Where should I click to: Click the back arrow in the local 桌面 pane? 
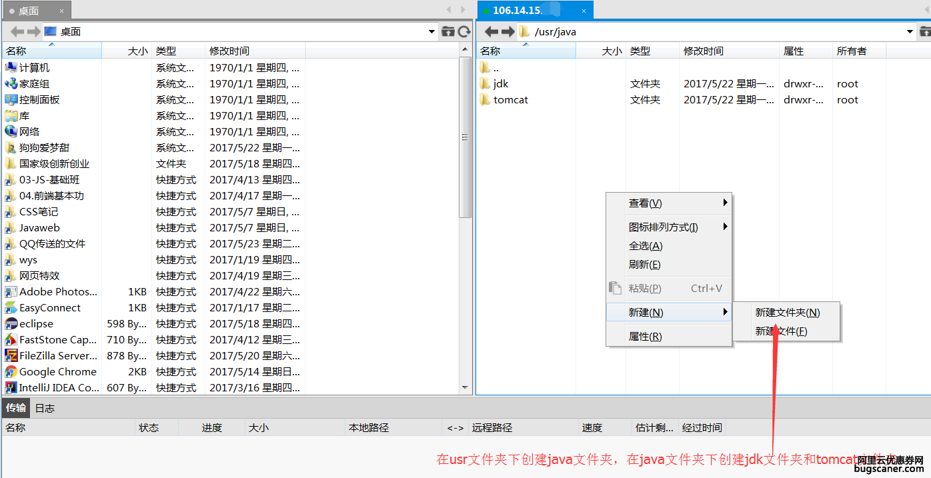[17, 31]
